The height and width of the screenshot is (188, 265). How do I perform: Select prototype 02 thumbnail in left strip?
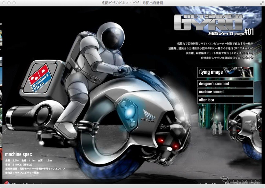click(1, 52)
